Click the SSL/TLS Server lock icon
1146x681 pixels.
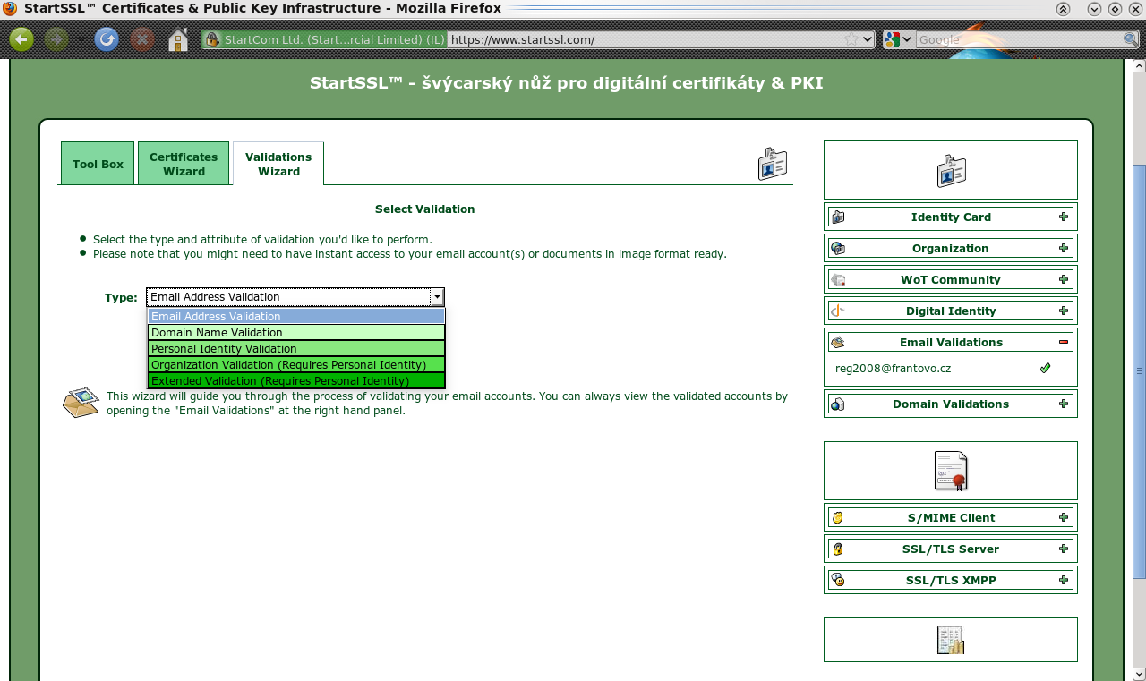tap(838, 549)
